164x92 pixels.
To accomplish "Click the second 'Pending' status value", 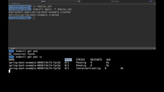I will click(81, 65).
